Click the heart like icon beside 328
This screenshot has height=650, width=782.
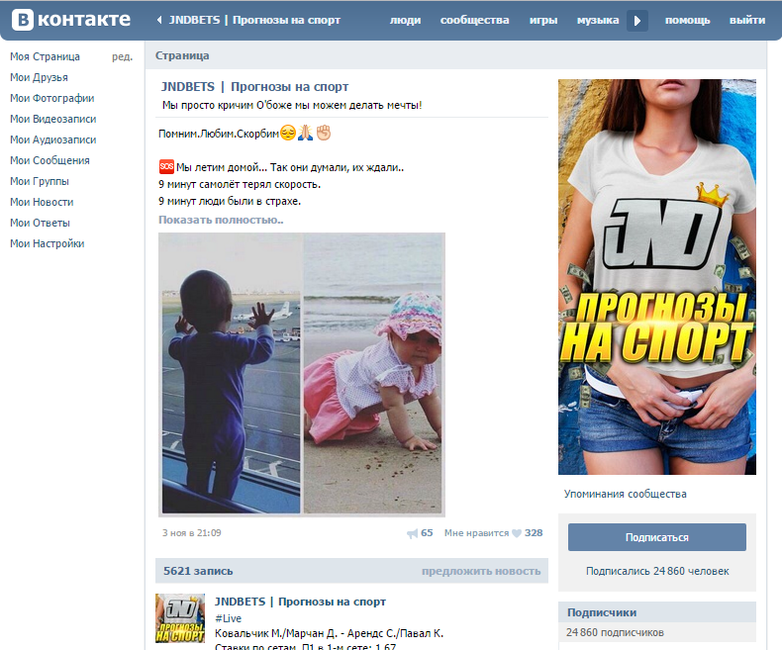tap(517, 533)
